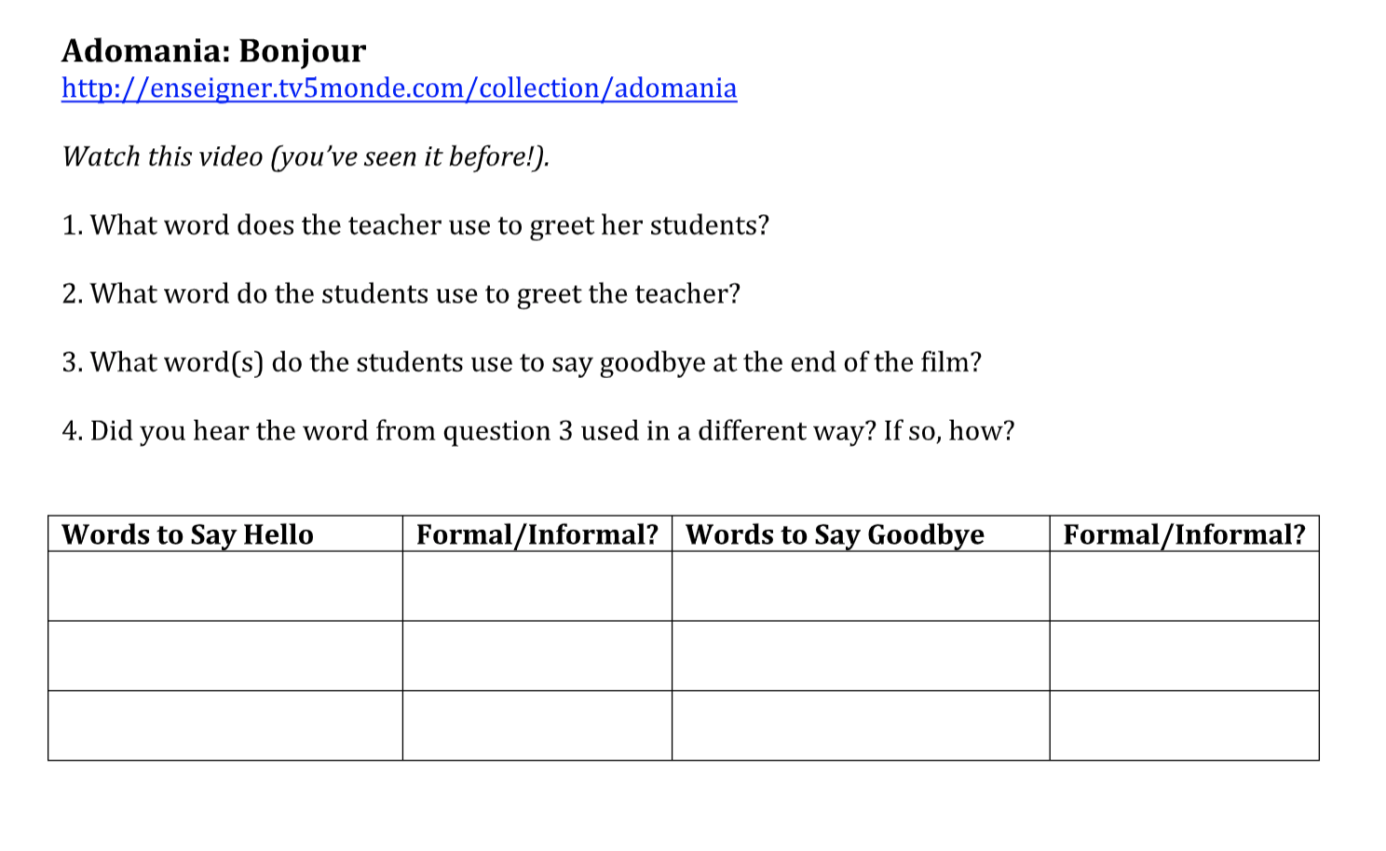Open the enseigner.tv5monde.com adomania link
The height and width of the screenshot is (851, 1386).
(399, 88)
